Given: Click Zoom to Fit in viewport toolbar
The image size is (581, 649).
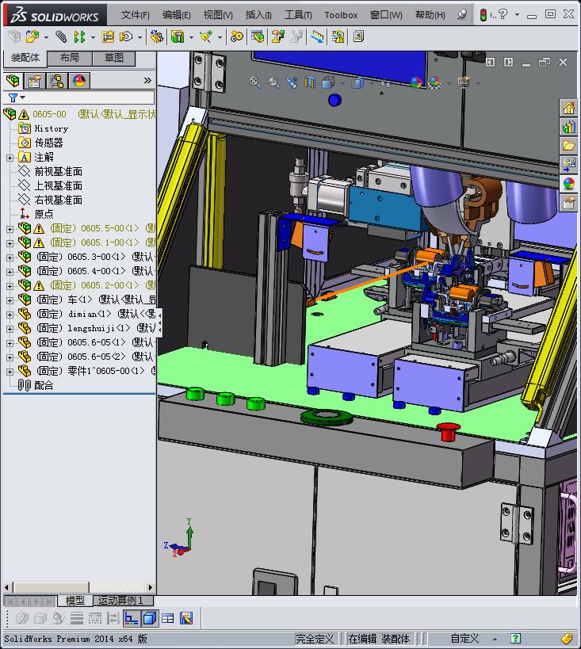Looking at the screenshot, I should coord(255,82).
